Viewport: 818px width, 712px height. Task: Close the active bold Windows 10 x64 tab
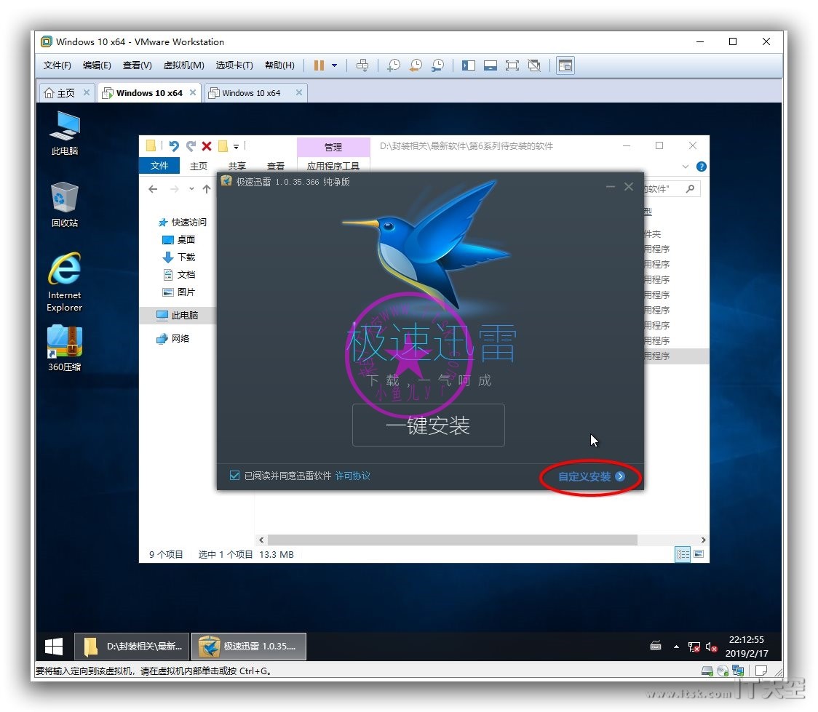(193, 92)
